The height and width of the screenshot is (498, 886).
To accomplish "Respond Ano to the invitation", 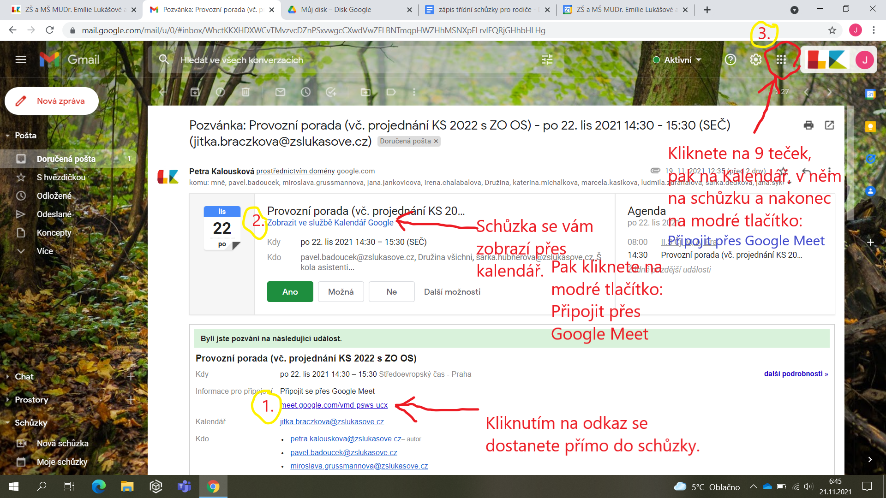I will [290, 292].
